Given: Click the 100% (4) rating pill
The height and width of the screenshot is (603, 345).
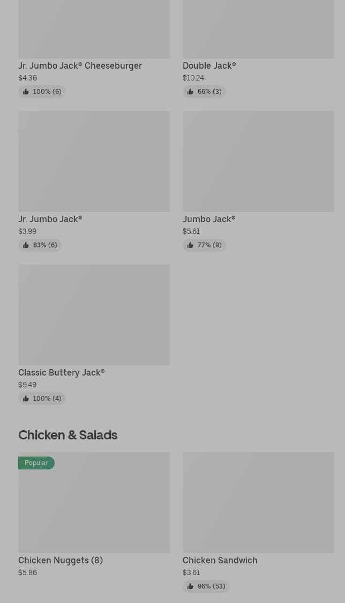Looking at the screenshot, I should click(x=42, y=399).
